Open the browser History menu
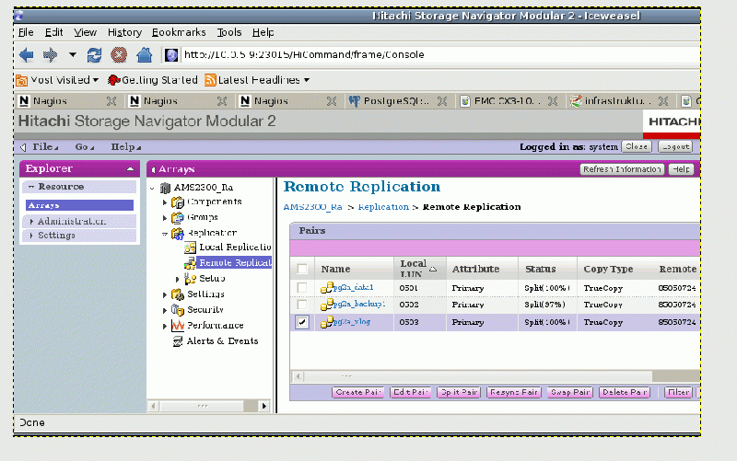Viewport: 737px width, 461px height. pyautogui.click(x=124, y=32)
